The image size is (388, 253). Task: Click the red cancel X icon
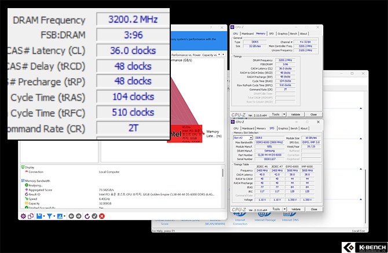click(102, 216)
